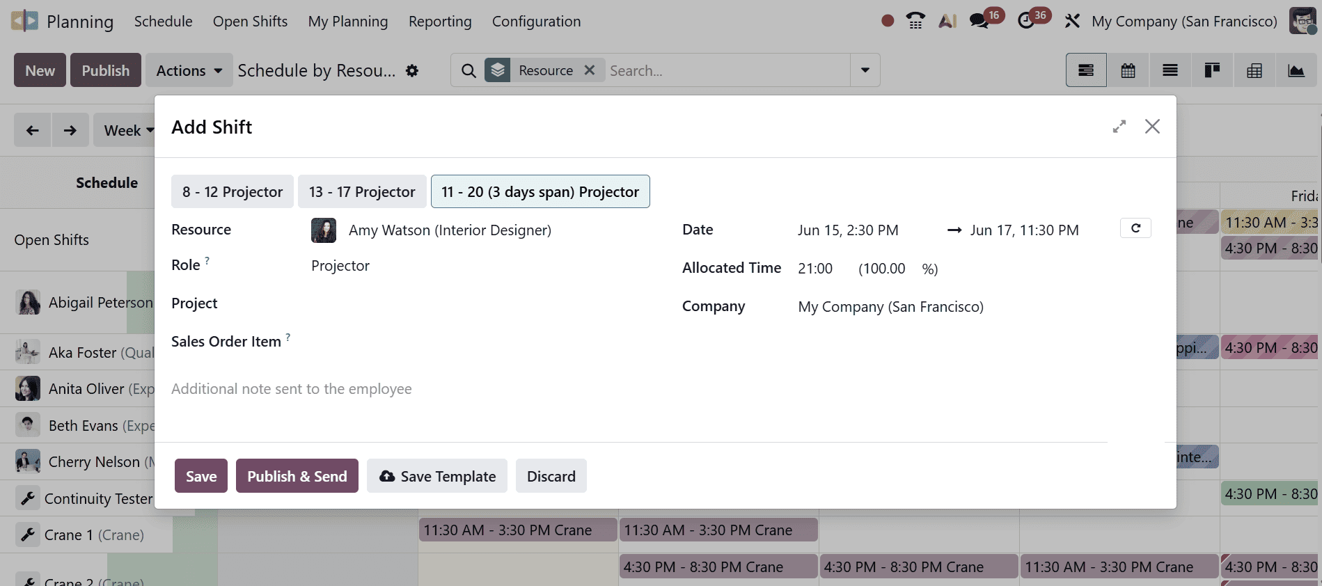
Task: Expand the Add Shift dialog to full screen
Action: click(1119, 127)
